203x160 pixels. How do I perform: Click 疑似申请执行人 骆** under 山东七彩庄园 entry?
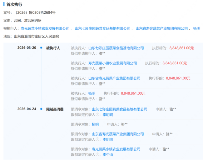pos(88,53)
